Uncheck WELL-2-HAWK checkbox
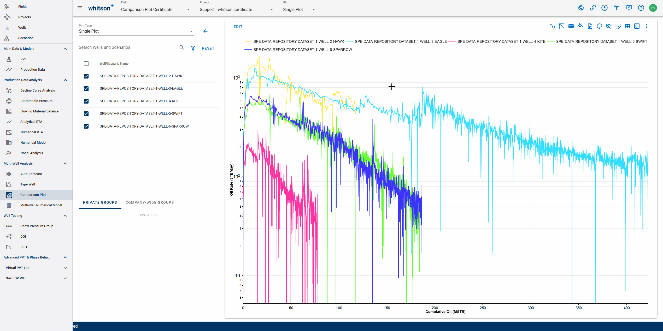This screenshot has height=331, width=663. [x=86, y=76]
